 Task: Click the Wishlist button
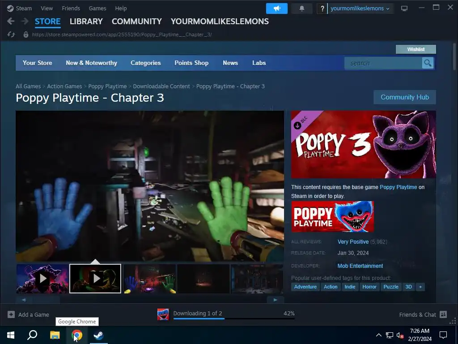coord(416,49)
